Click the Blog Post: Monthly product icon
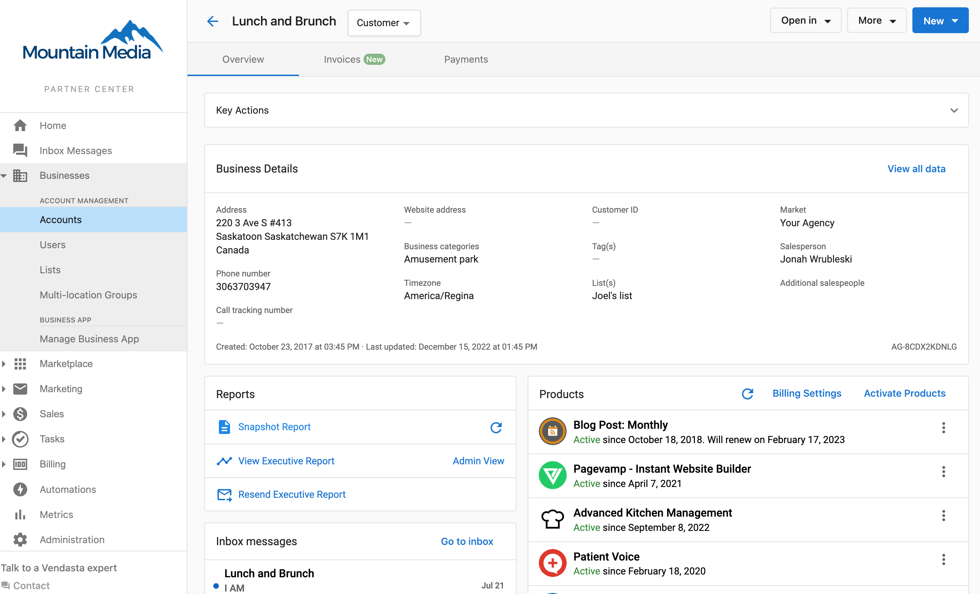Viewport: 980px width, 594px height. [x=552, y=431]
